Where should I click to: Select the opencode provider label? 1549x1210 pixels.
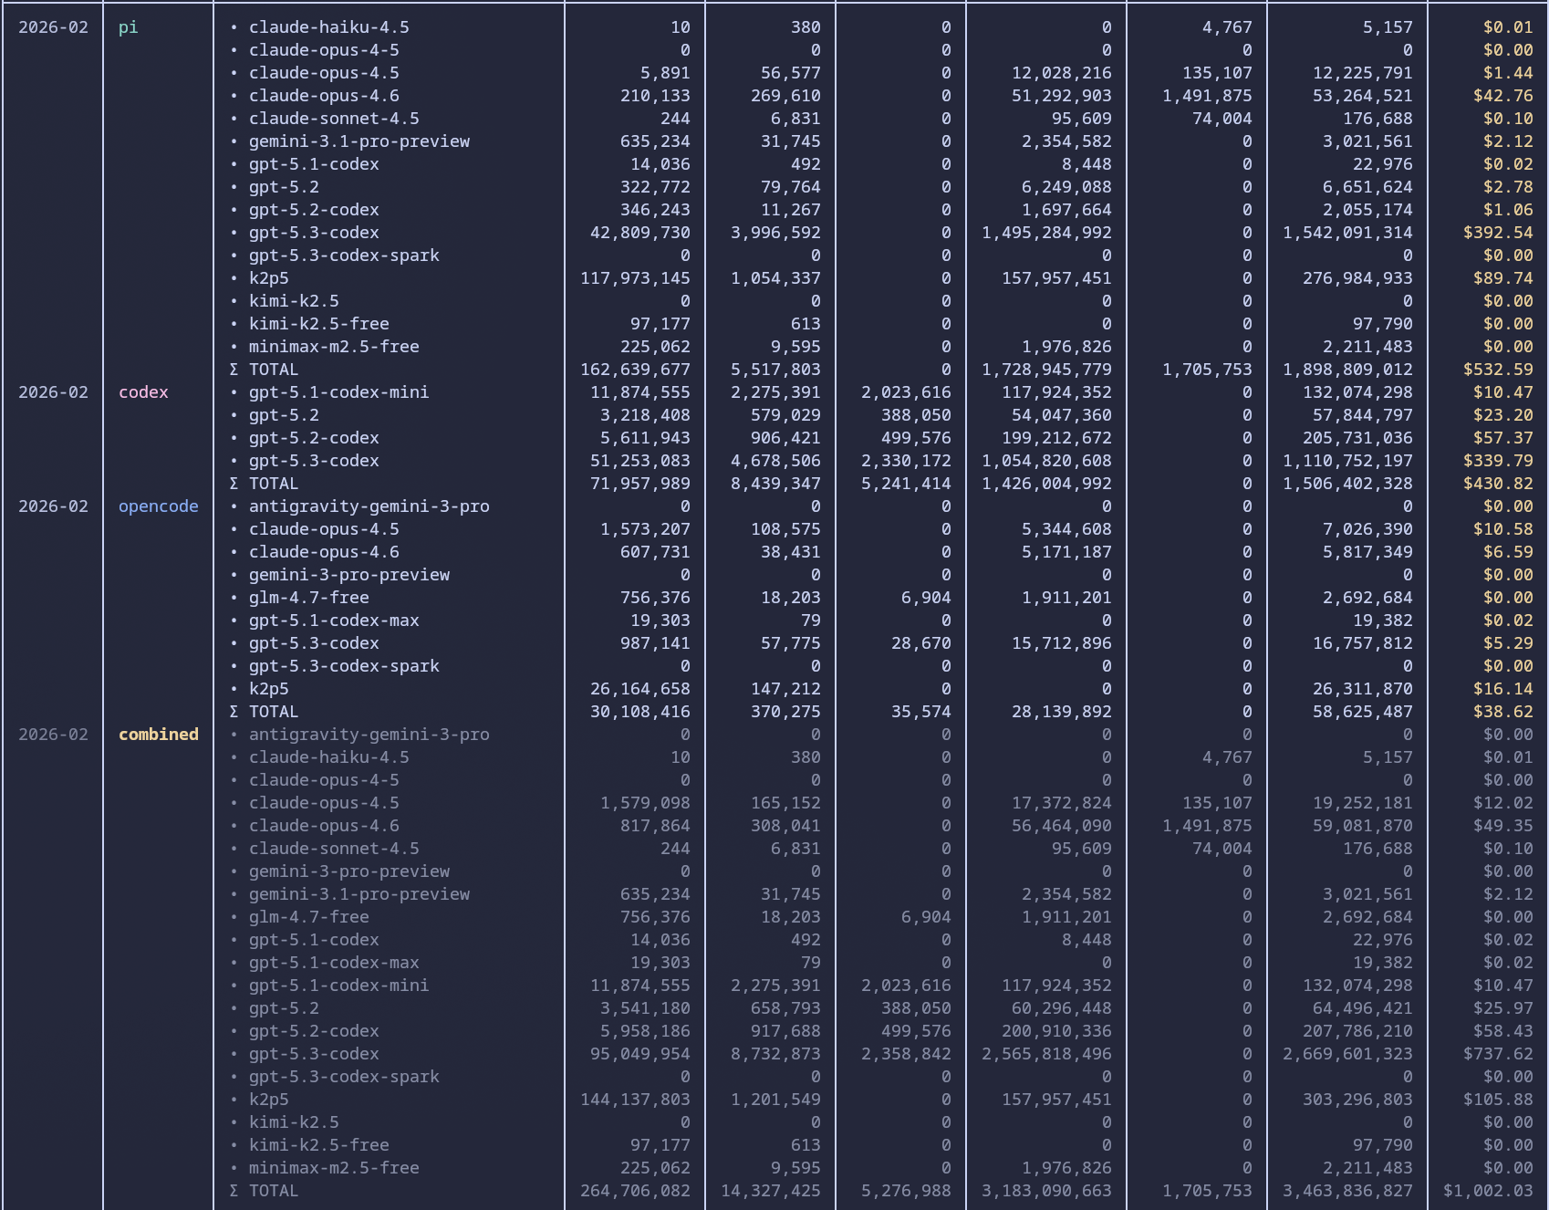[159, 506]
